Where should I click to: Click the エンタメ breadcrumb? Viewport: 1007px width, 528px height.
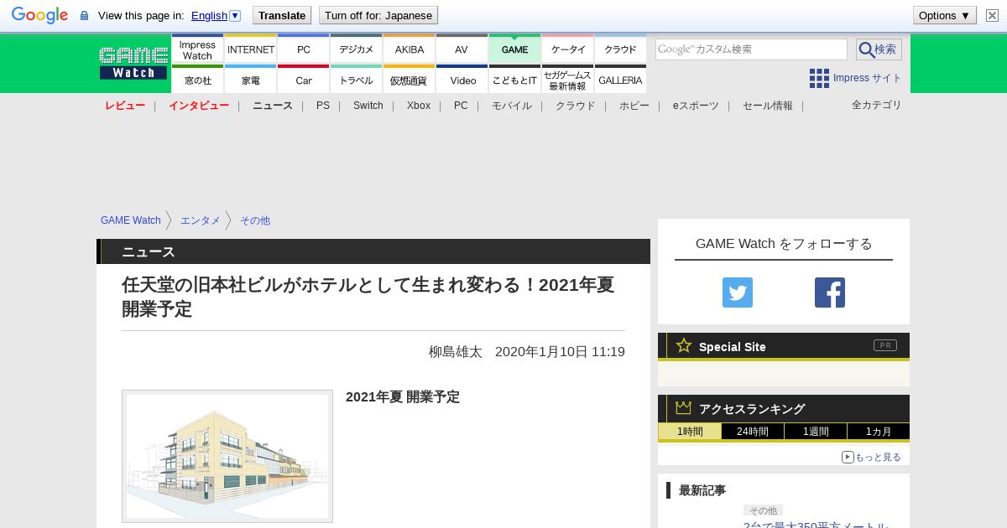point(201,220)
